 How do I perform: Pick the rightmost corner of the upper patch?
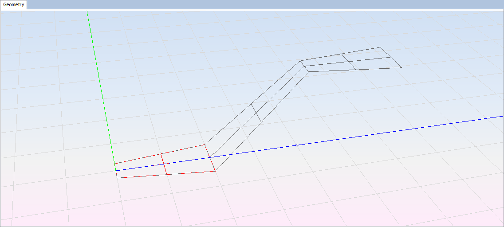tap(401, 67)
